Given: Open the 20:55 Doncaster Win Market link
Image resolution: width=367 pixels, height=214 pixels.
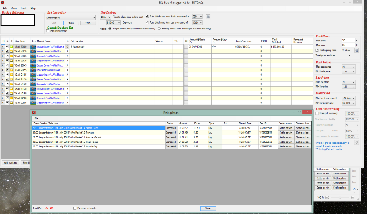Looking at the screenshot, I should [48, 70].
